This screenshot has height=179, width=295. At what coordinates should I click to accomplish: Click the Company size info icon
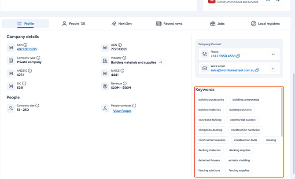coord(37,106)
